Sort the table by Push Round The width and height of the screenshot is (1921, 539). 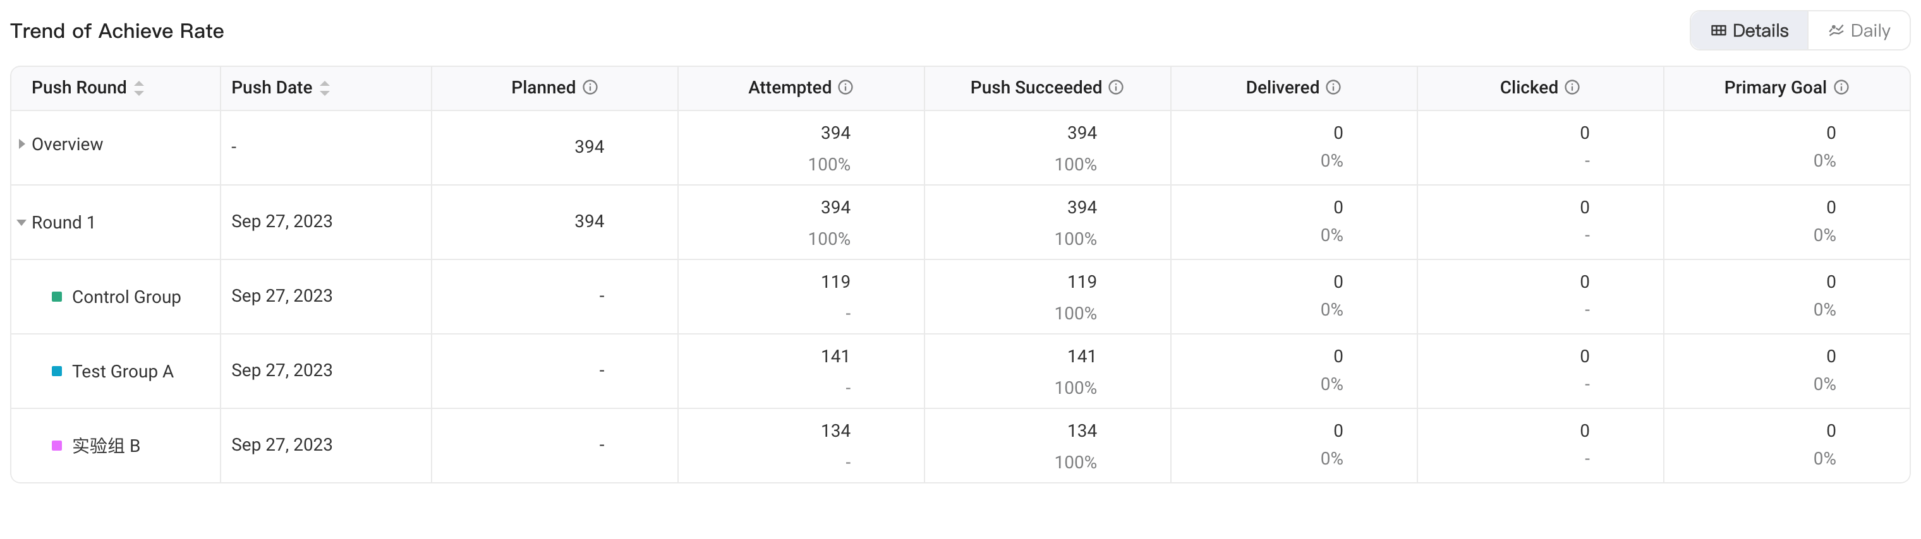point(139,88)
